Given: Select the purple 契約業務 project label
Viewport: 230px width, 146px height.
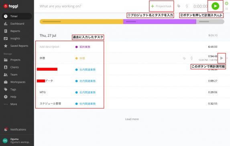Looking at the screenshot, I should point(85,47).
